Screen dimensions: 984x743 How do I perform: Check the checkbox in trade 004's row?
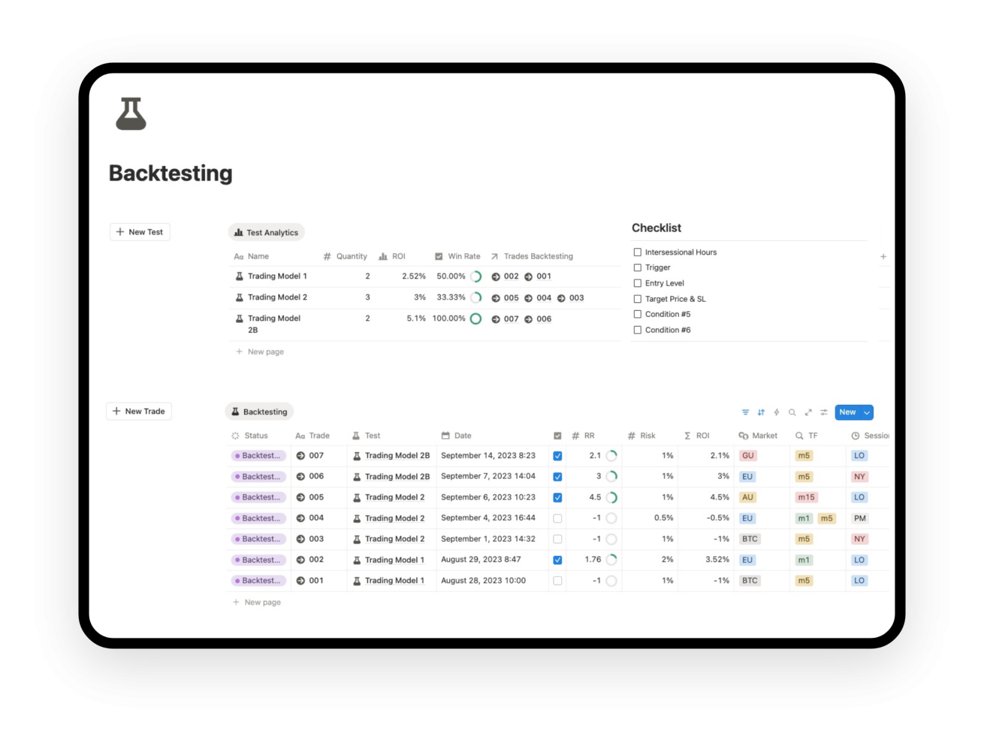tap(557, 518)
